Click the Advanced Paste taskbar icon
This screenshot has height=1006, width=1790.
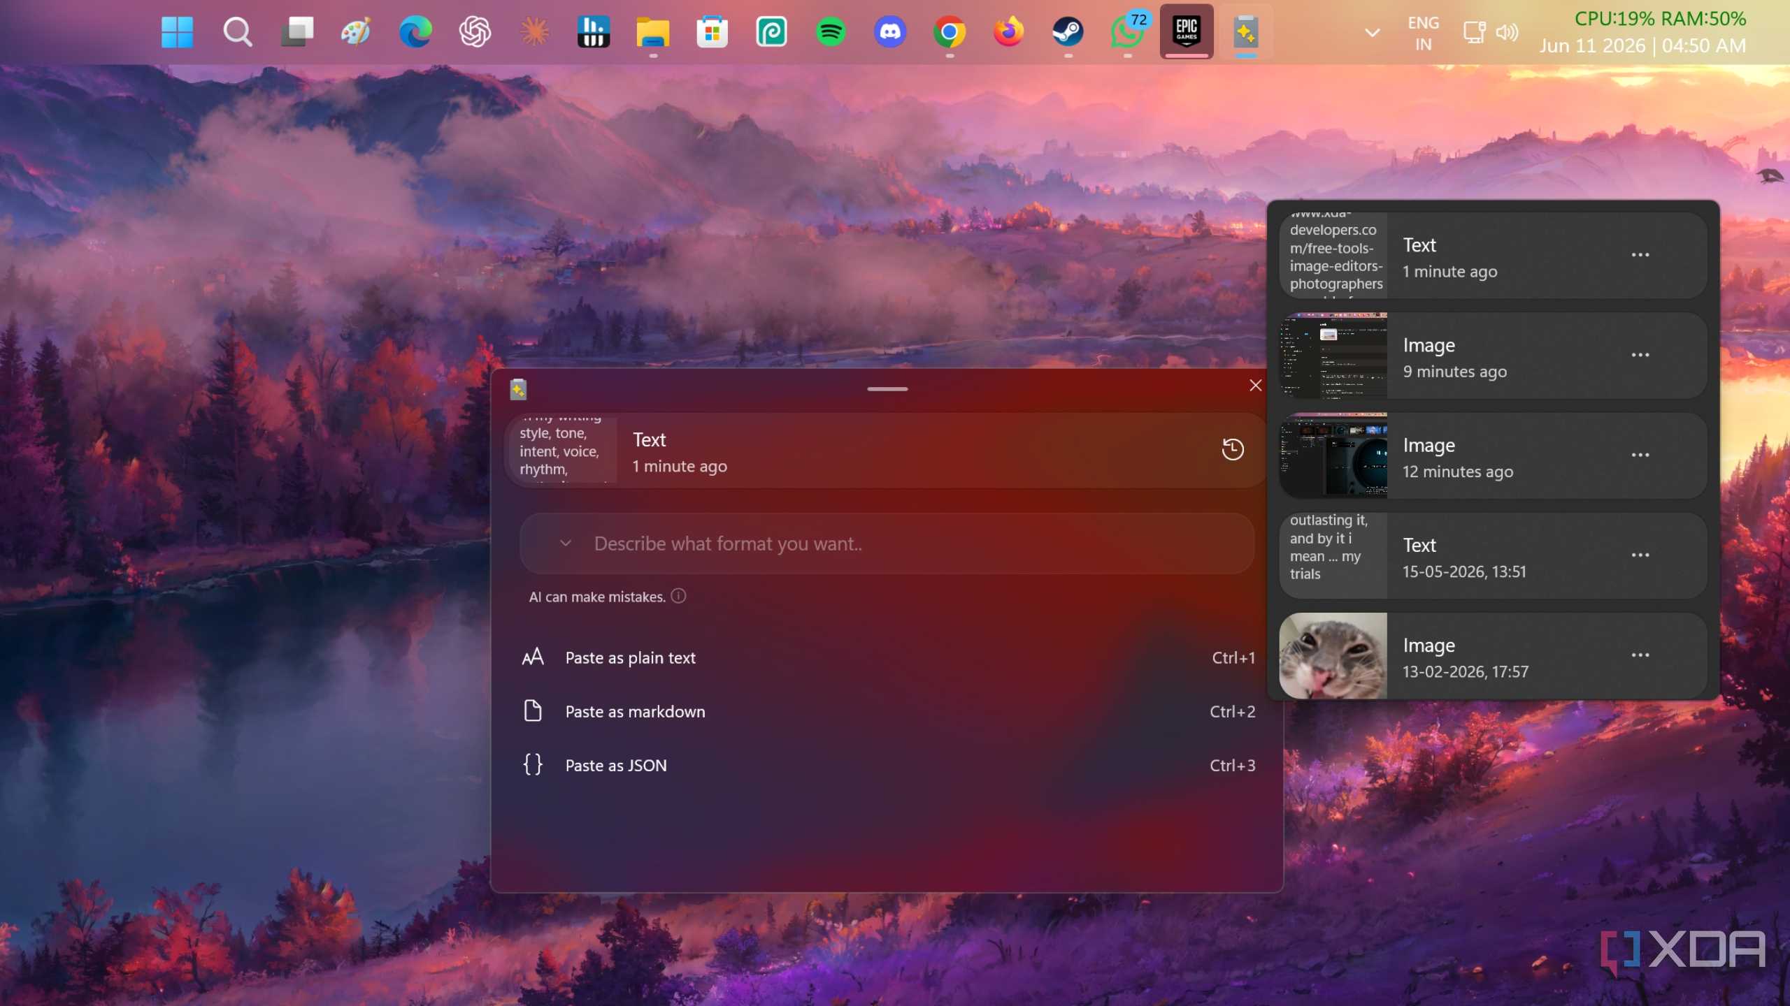coord(1246,32)
